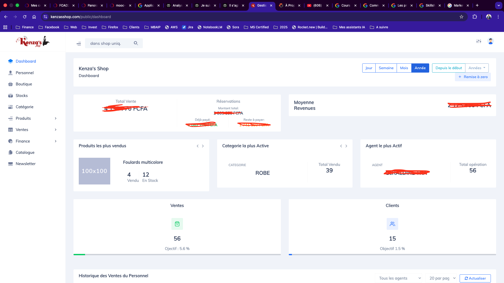
Task: Open the user avatar profile icon
Action: [490, 41]
